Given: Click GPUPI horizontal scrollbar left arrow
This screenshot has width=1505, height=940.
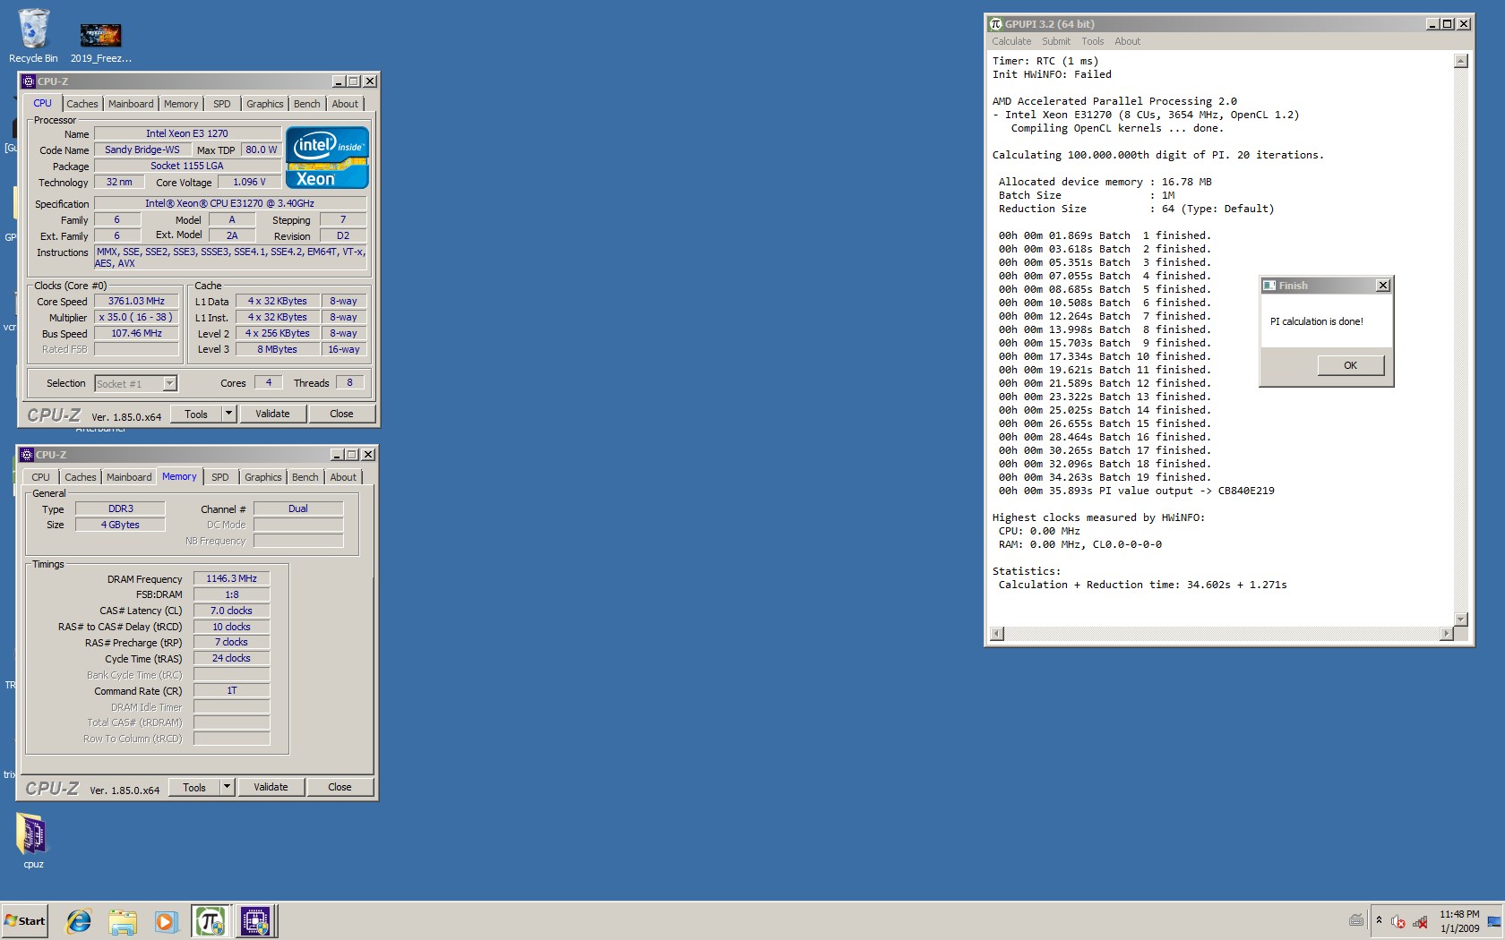Looking at the screenshot, I should 996,634.
